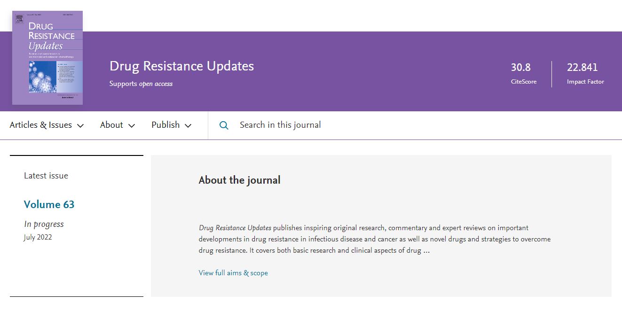
Task: Click the Drug Resistance Updates journal title
Action: coord(181,66)
